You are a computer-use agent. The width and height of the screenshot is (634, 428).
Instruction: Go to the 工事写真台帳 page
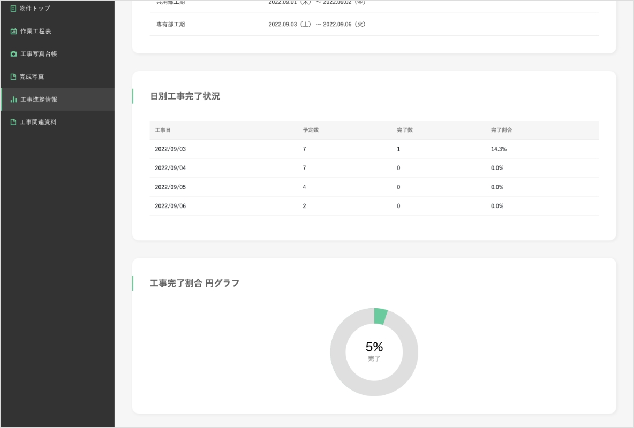point(38,54)
